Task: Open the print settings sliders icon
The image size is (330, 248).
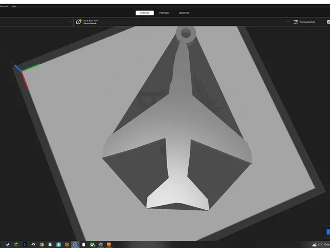Action: pos(295,22)
